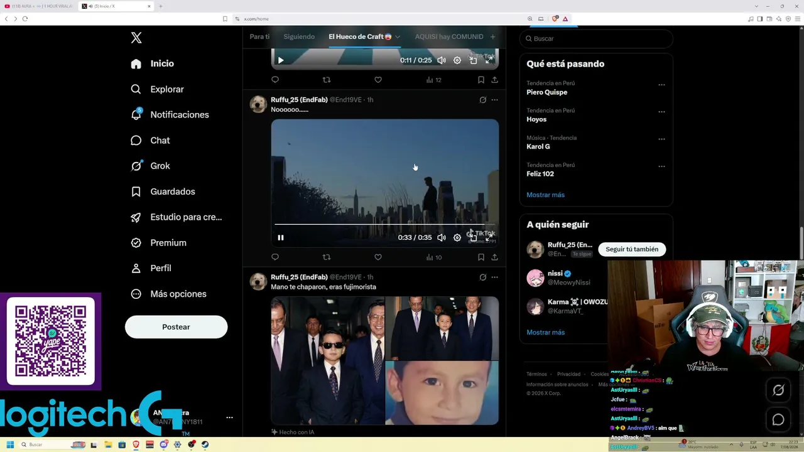This screenshot has width=804, height=452.
Task: Open Estudio para creadores in the sidebar
Action: pyautogui.click(x=177, y=217)
